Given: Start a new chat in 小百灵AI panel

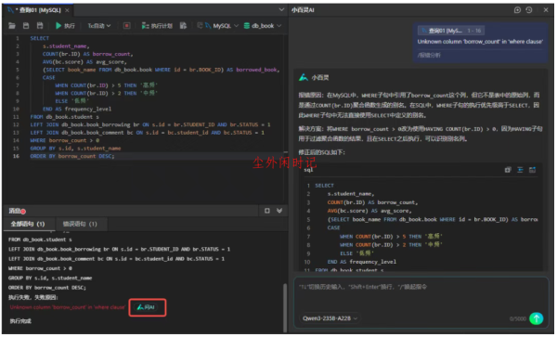Looking at the screenshot, I should point(518,10).
